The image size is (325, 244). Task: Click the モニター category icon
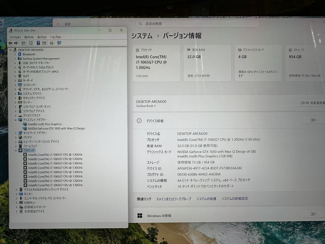[x=21, y=194]
